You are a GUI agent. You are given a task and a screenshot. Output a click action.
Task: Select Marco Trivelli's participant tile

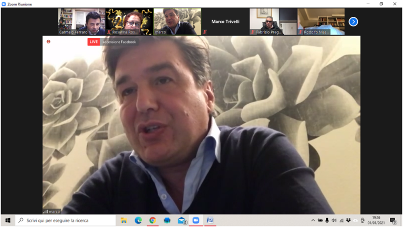225,21
